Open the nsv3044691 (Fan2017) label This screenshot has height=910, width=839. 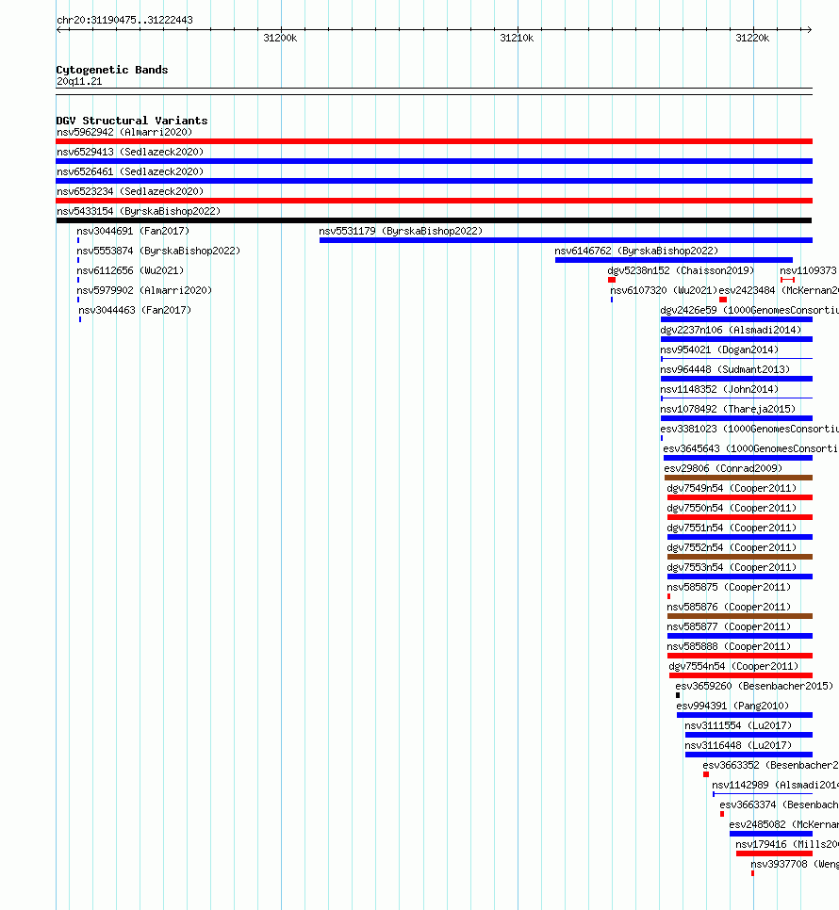pos(133,231)
